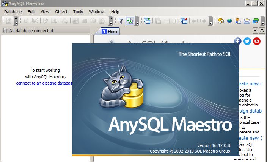Toggle the green tree sort toolbar button
The height and width of the screenshot is (162, 267).
click(x=130, y=21)
